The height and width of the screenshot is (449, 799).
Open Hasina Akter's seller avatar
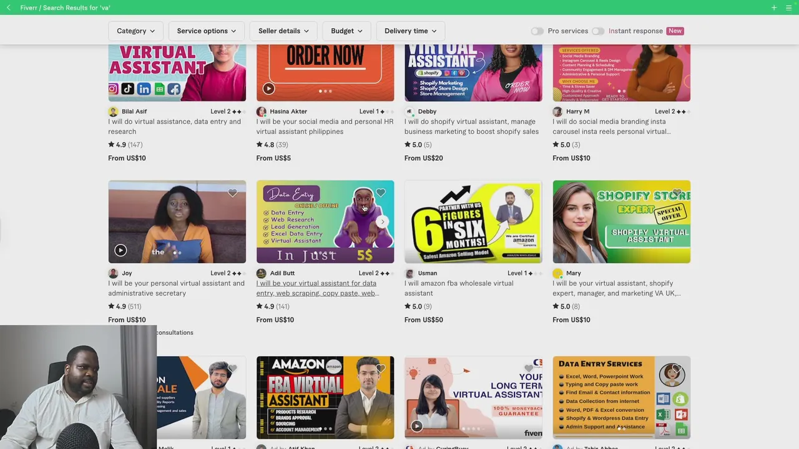pos(261,112)
